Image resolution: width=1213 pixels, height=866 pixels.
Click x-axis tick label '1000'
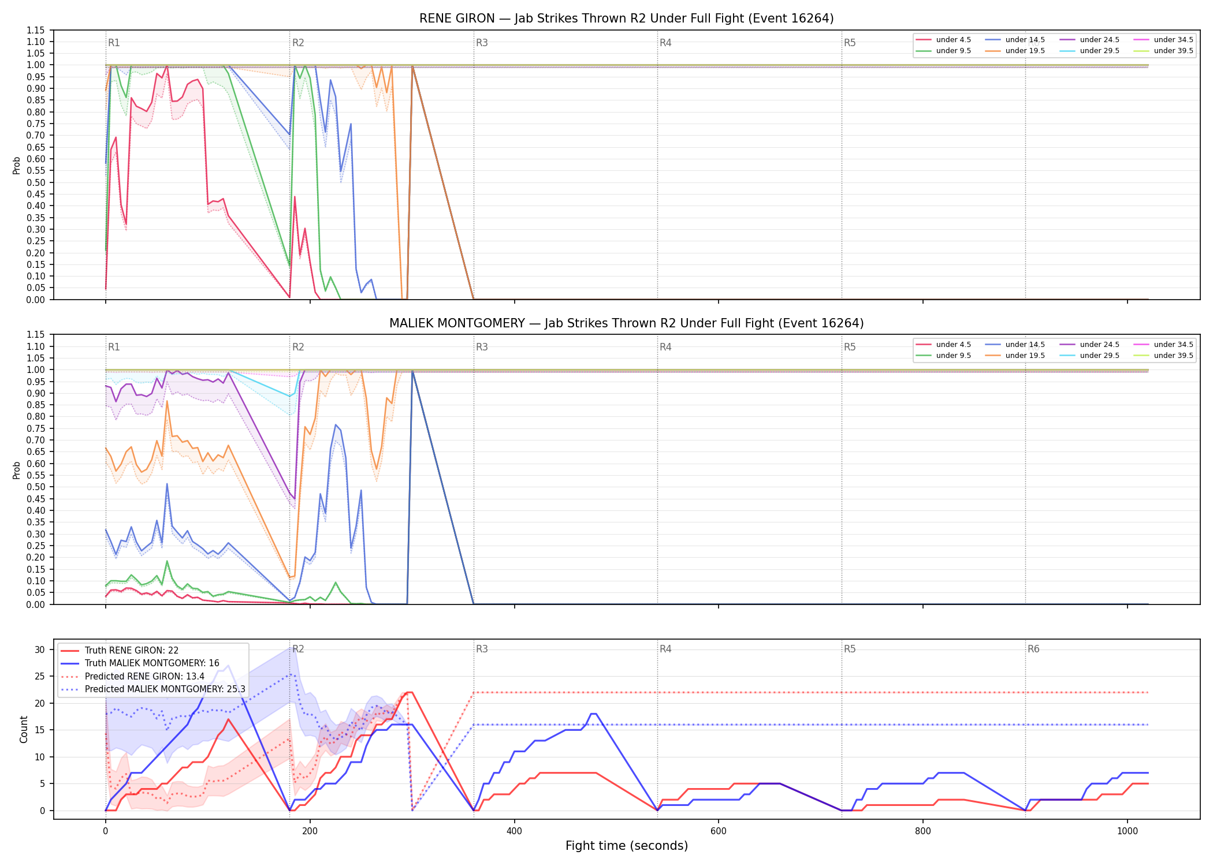[x=1128, y=831]
